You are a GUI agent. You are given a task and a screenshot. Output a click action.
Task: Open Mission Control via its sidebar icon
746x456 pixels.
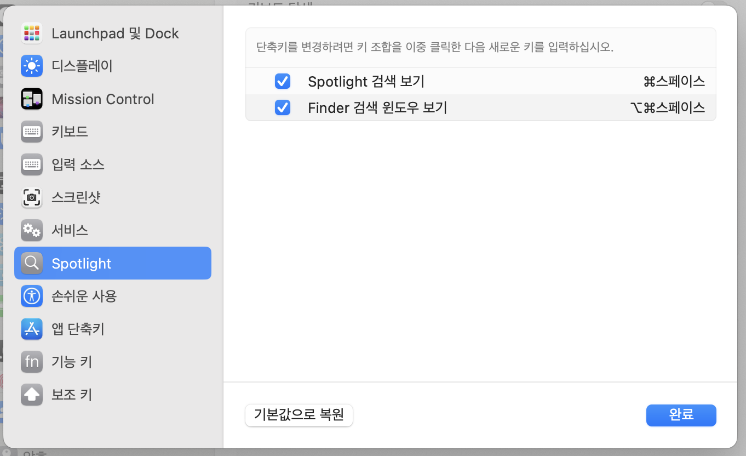coord(32,99)
